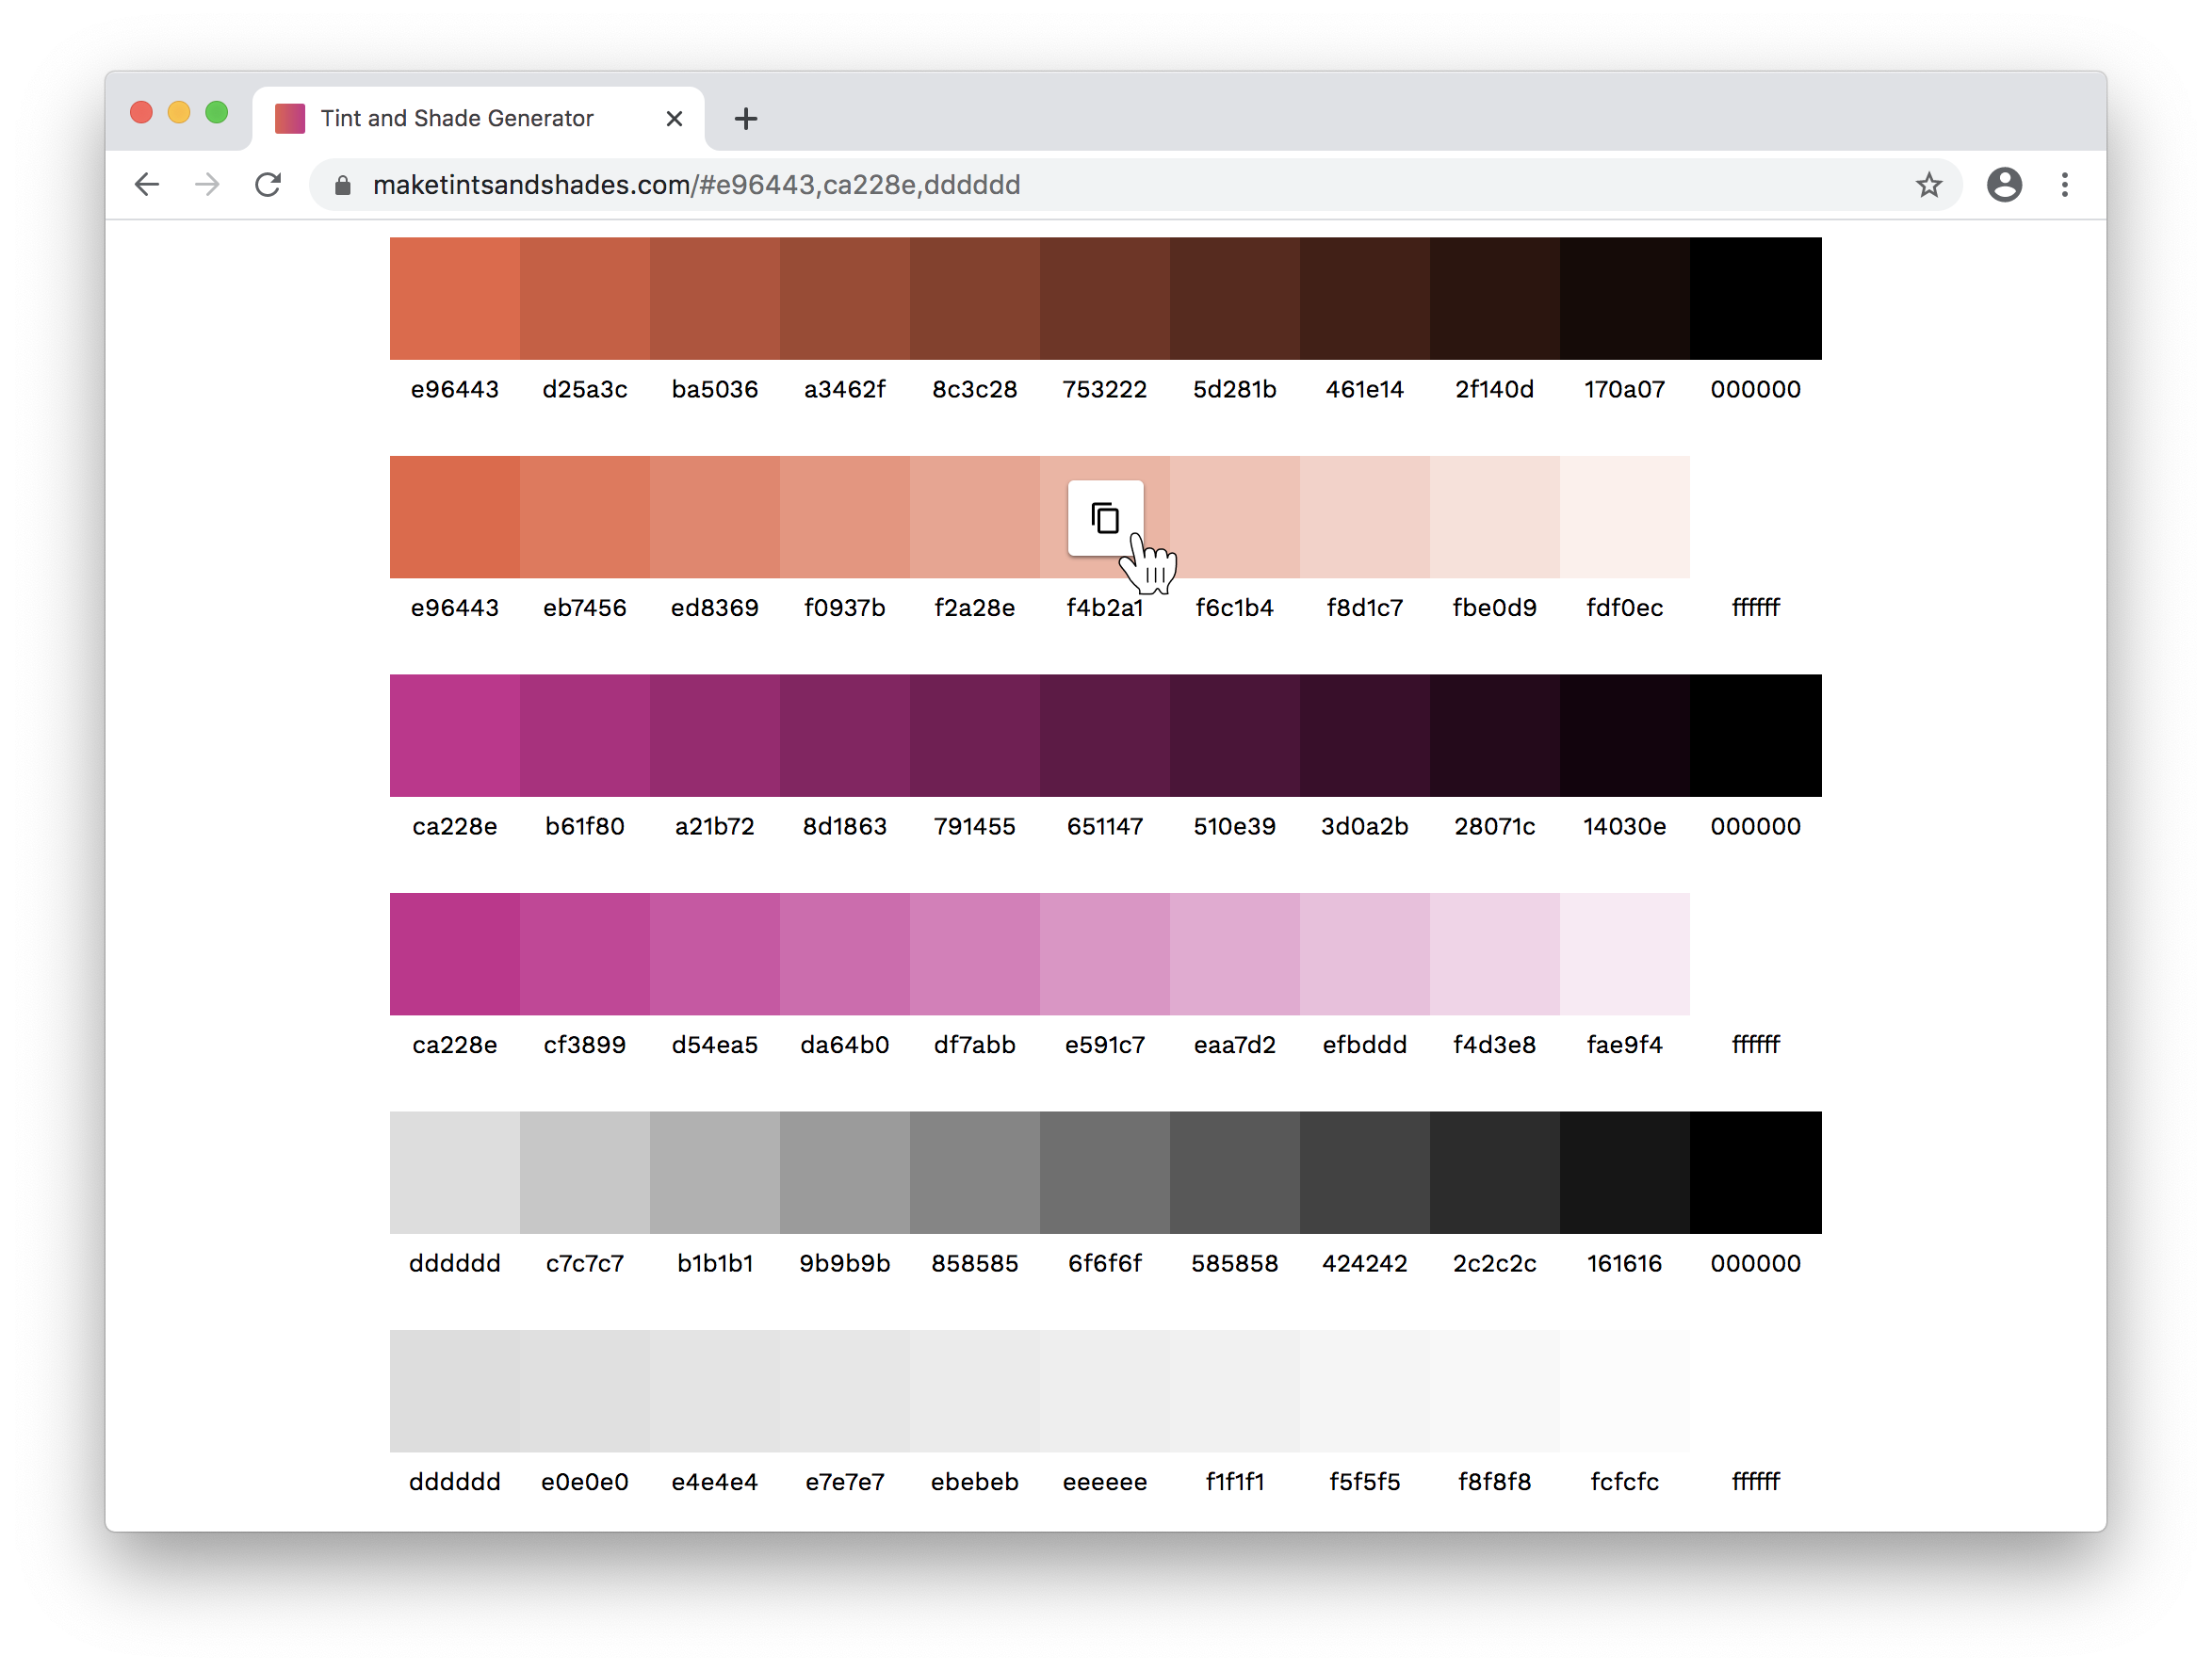Click the copy icon on f4b2a1 swatch
Screen dimensions: 2212x1671
1104,517
